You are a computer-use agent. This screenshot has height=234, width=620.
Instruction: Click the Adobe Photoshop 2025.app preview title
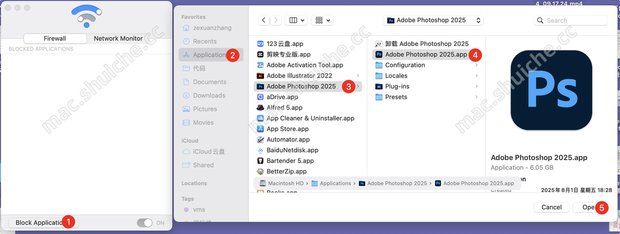pyautogui.click(x=539, y=158)
